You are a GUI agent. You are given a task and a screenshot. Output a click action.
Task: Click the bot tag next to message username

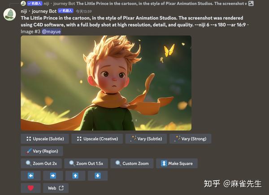click(66, 11)
